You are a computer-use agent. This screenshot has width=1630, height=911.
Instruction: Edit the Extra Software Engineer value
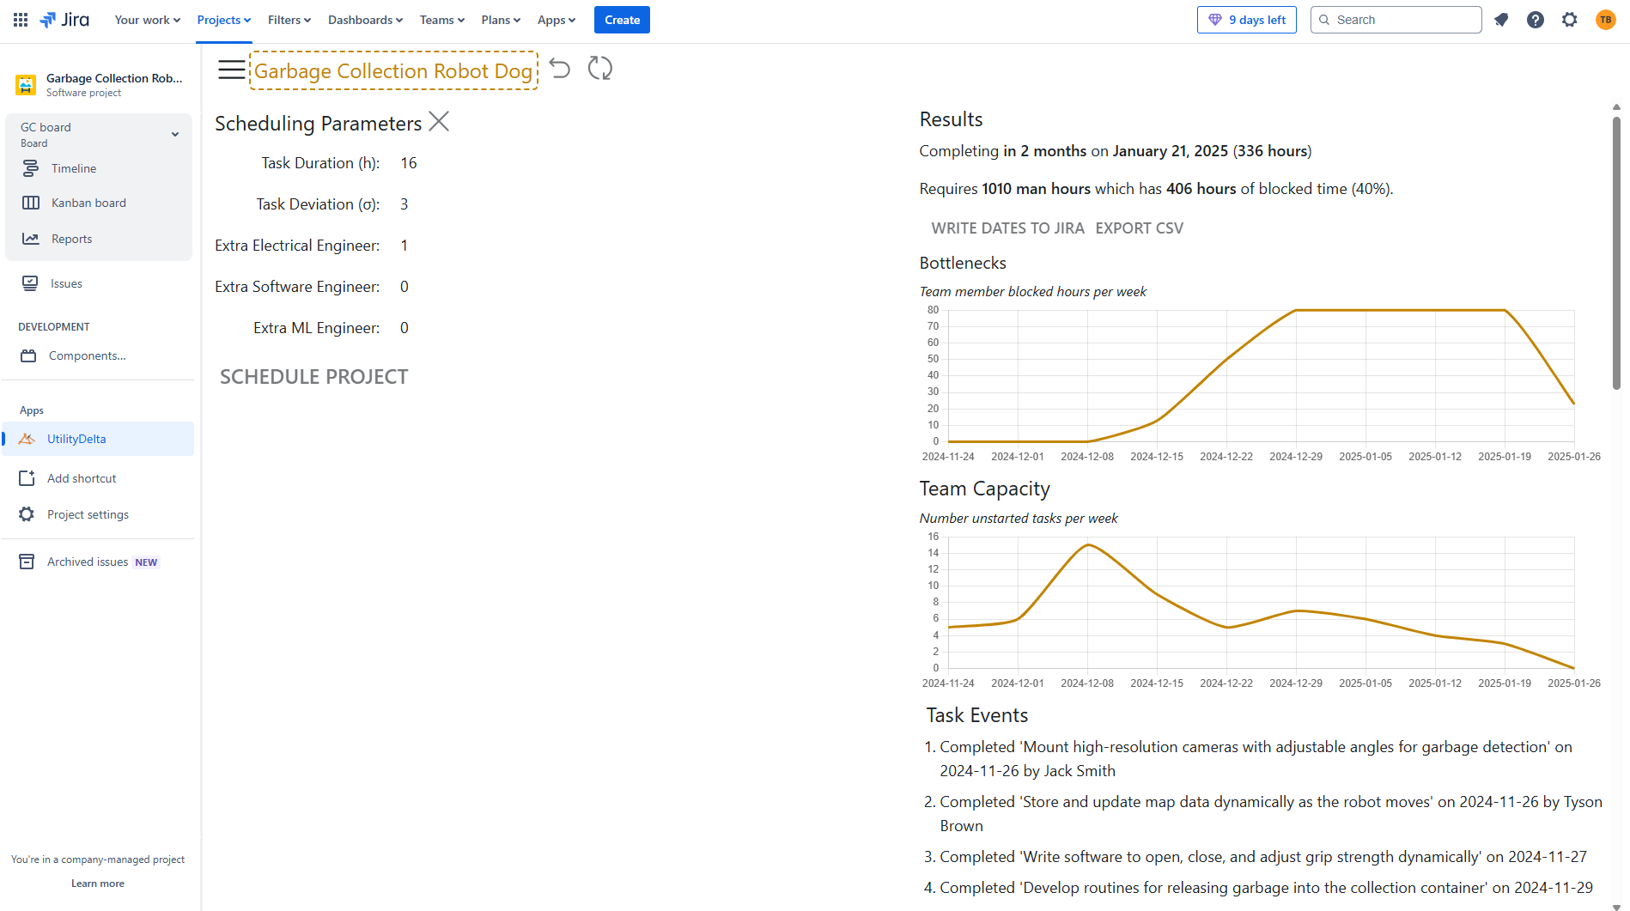pyautogui.click(x=404, y=287)
